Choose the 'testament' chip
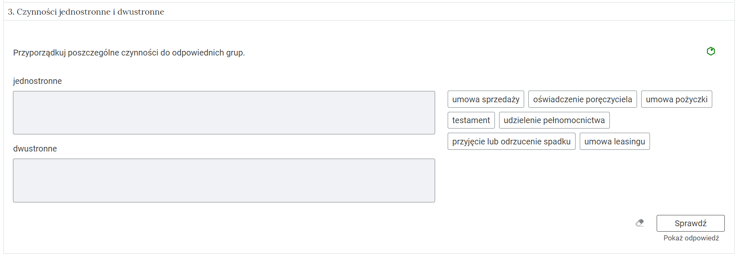Screen dimensions: 739x255 (x=471, y=120)
